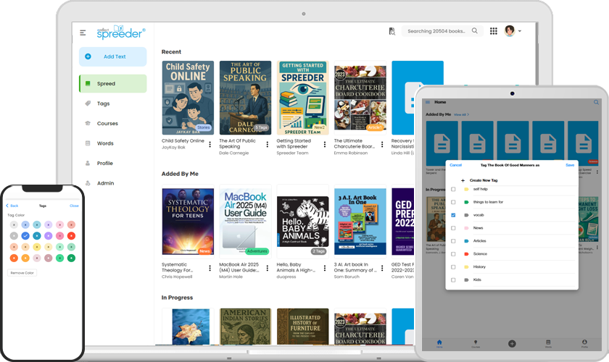
Task: Check the Articles tag checkbox
Action: point(453,241)
